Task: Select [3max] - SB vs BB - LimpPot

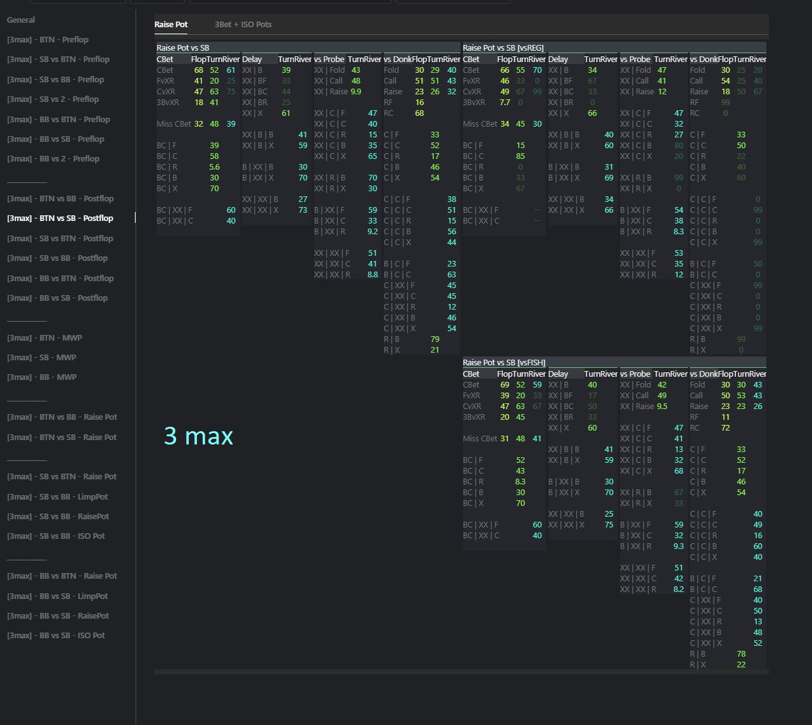Action: 57,497
